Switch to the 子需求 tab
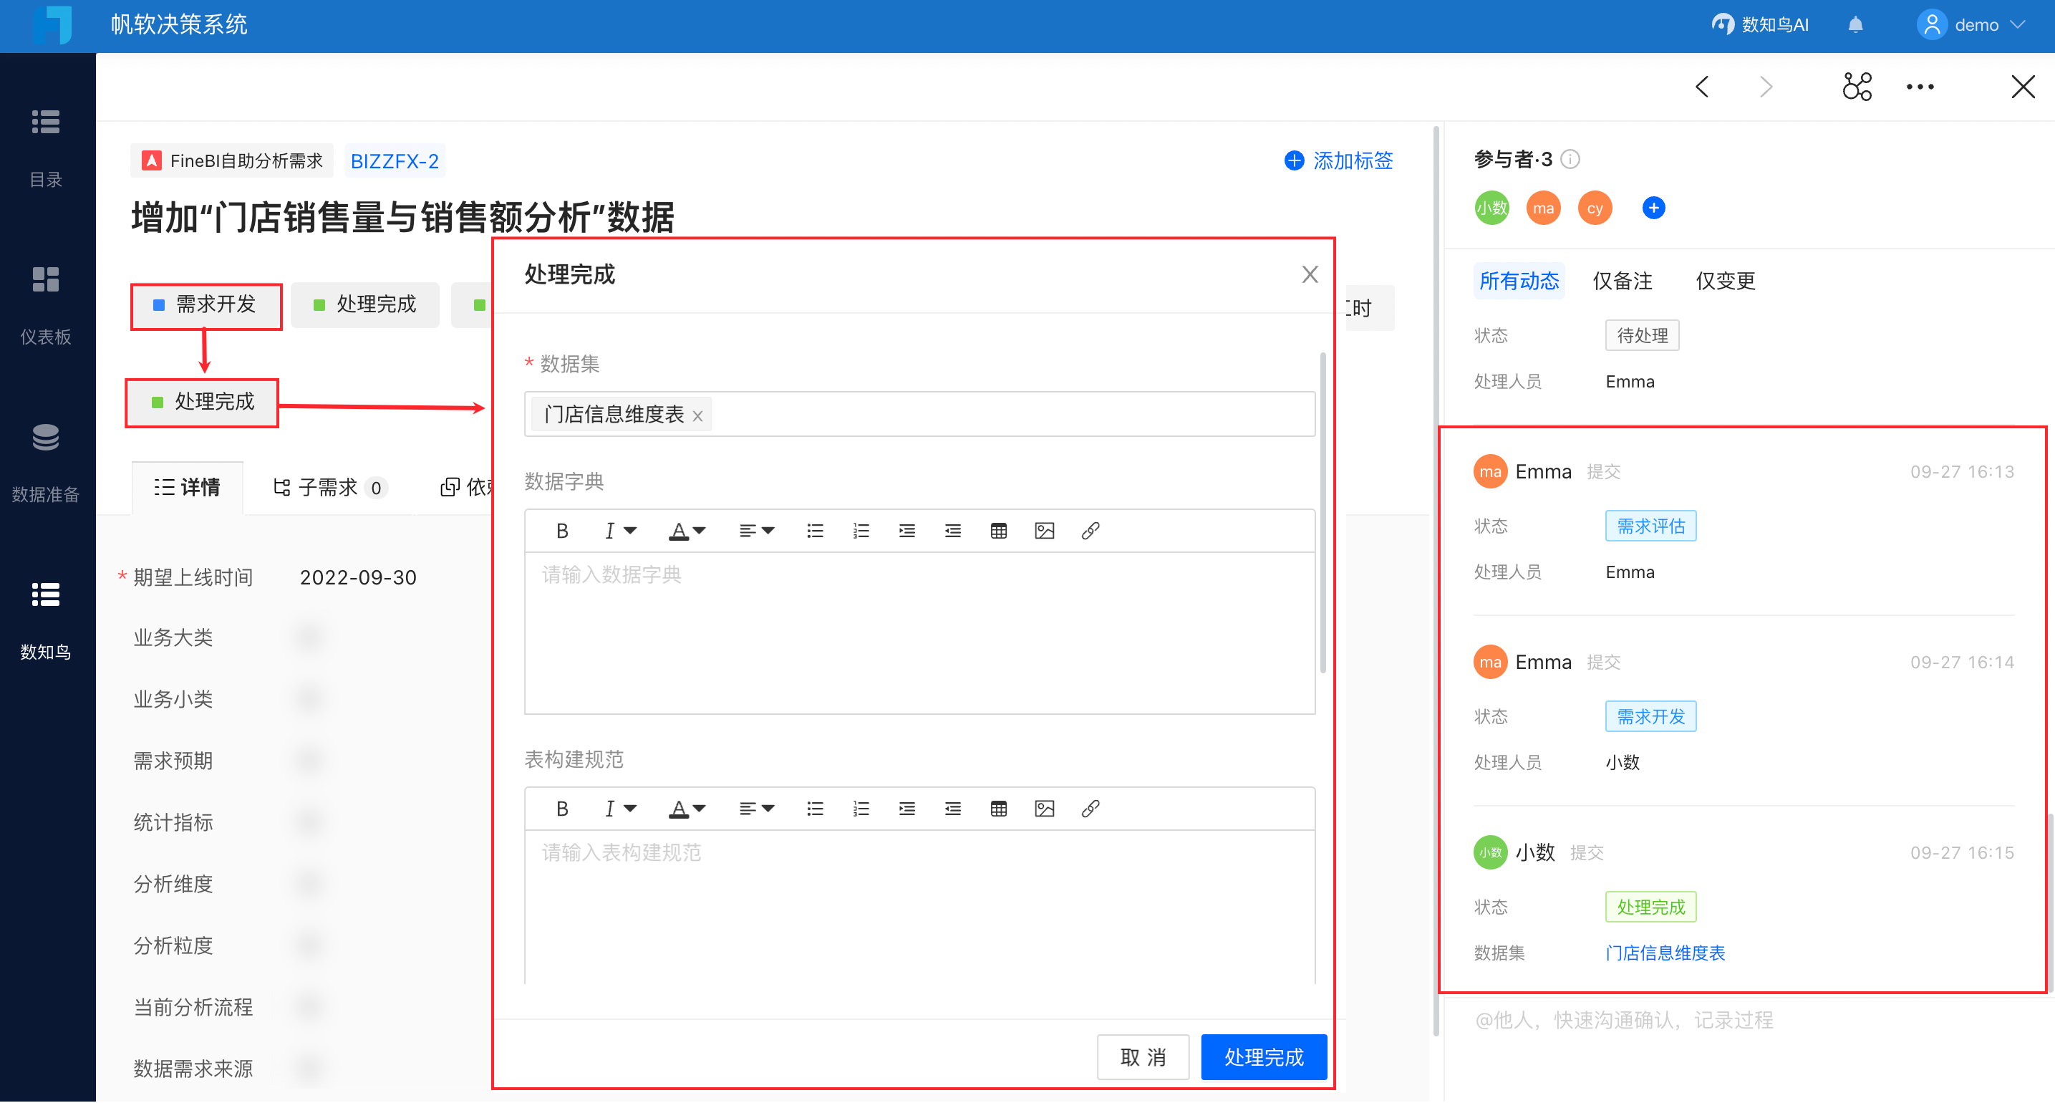Screen dimensions: 2055x1103 329,487
